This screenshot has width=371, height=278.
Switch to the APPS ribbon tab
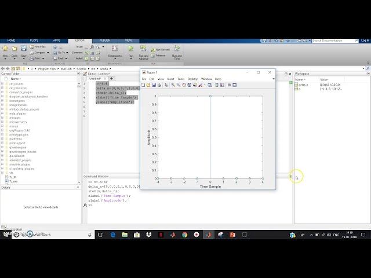[x=57, y=41]
